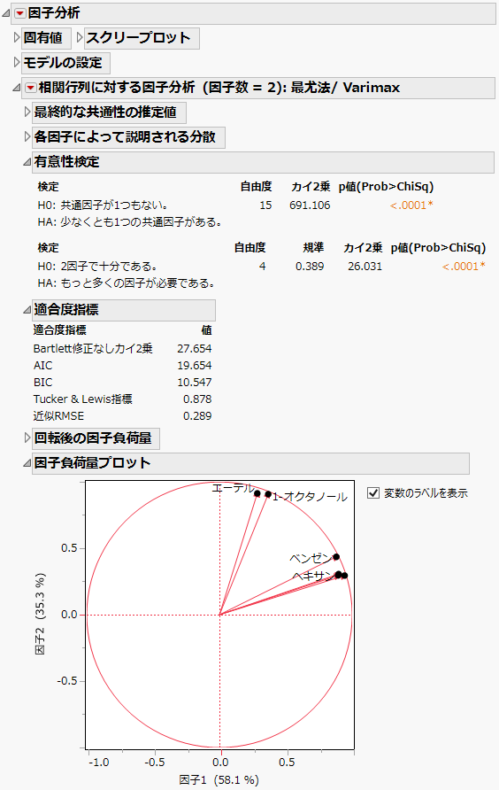This screenshot has height=790, width=499.
Task: Click the 1-オクタノール point in loading plot
Action: click(268, 494)
